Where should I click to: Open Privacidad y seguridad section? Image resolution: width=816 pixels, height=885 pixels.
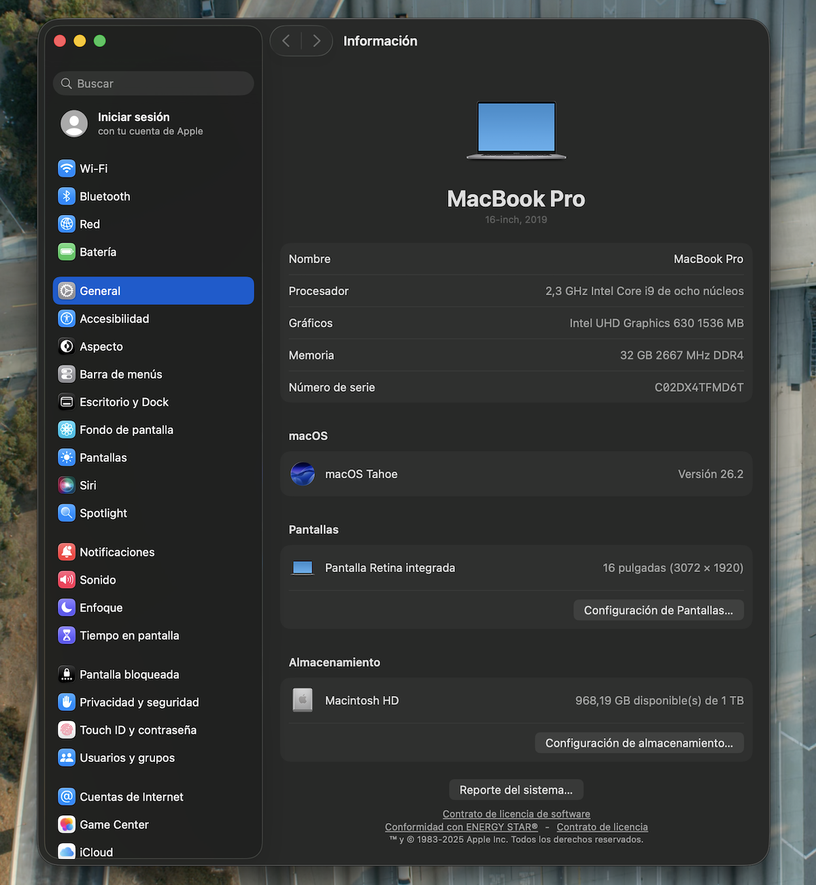139,702
